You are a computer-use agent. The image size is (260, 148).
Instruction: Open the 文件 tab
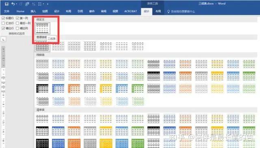(x=6, y=11)
